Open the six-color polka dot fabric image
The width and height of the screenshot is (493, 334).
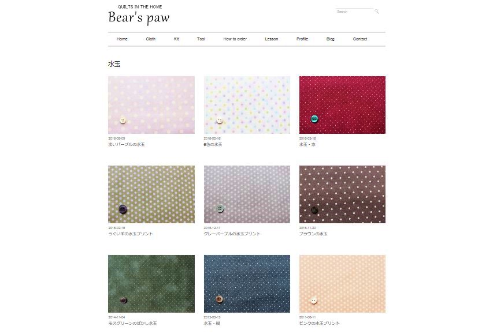[x=247, y=105]
